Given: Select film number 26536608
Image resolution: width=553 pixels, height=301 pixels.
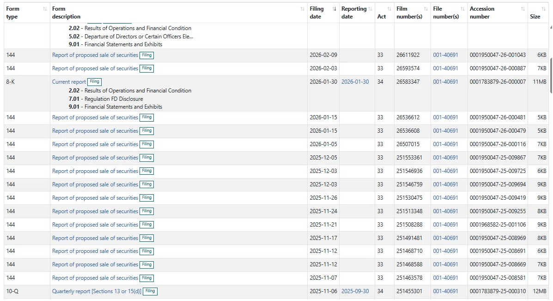Looking at the screenshot, I should click(408, 131).
